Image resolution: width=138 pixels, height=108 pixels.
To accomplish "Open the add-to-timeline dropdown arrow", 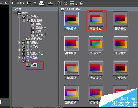I will tap(55, 4).
